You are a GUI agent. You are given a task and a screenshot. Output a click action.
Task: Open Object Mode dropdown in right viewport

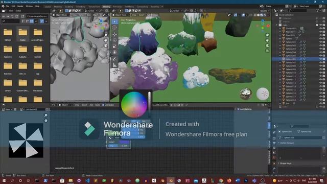121,15
